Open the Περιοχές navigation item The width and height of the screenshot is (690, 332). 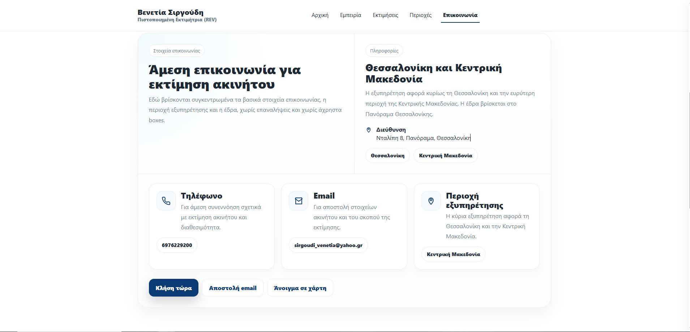point(420,15)
